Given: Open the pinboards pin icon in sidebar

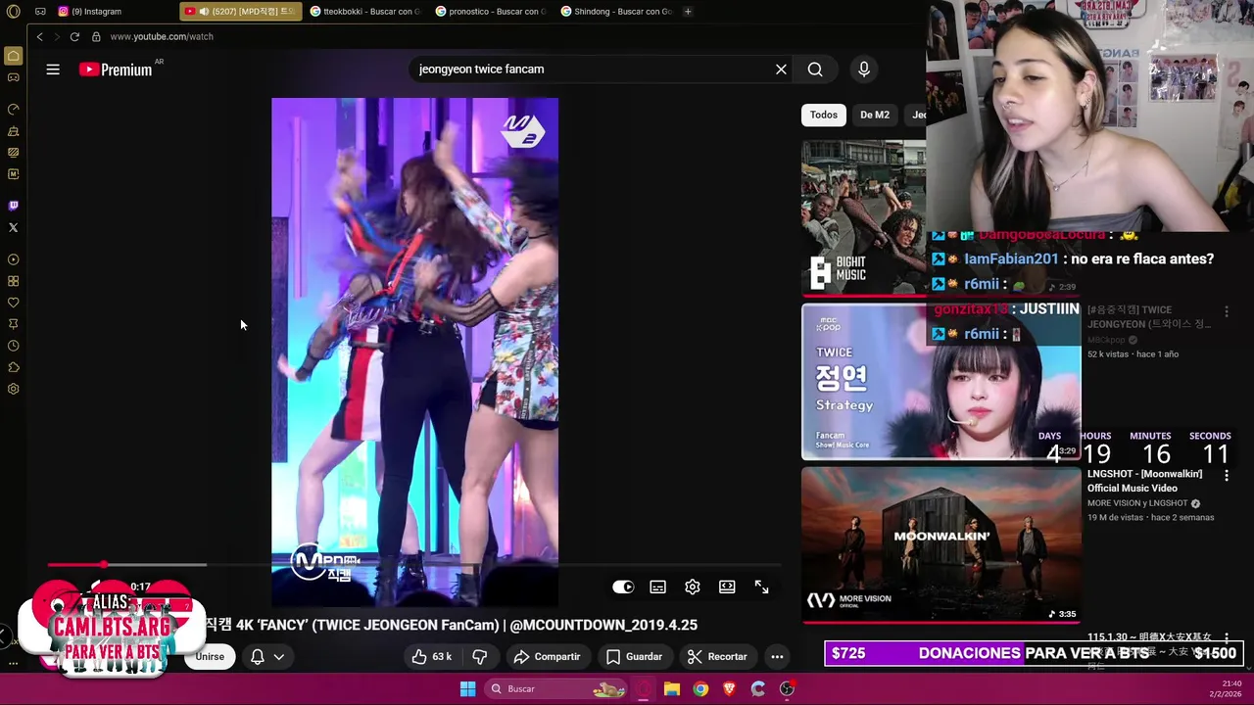Looking at the screenshot, I should pos(13,324).
